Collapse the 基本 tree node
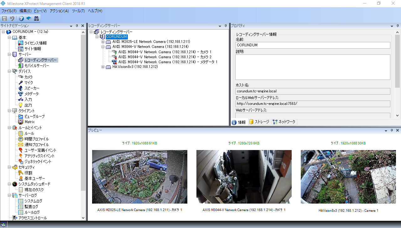Viewport: 401px width, 228px height. 9,37
